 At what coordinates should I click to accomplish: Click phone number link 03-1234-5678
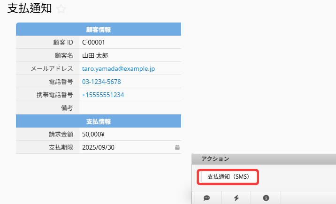click(x=101, y=82)
